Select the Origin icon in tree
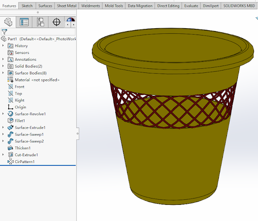Image resolution: width=258 pixels, height=221 pixels. click(11, 107)
